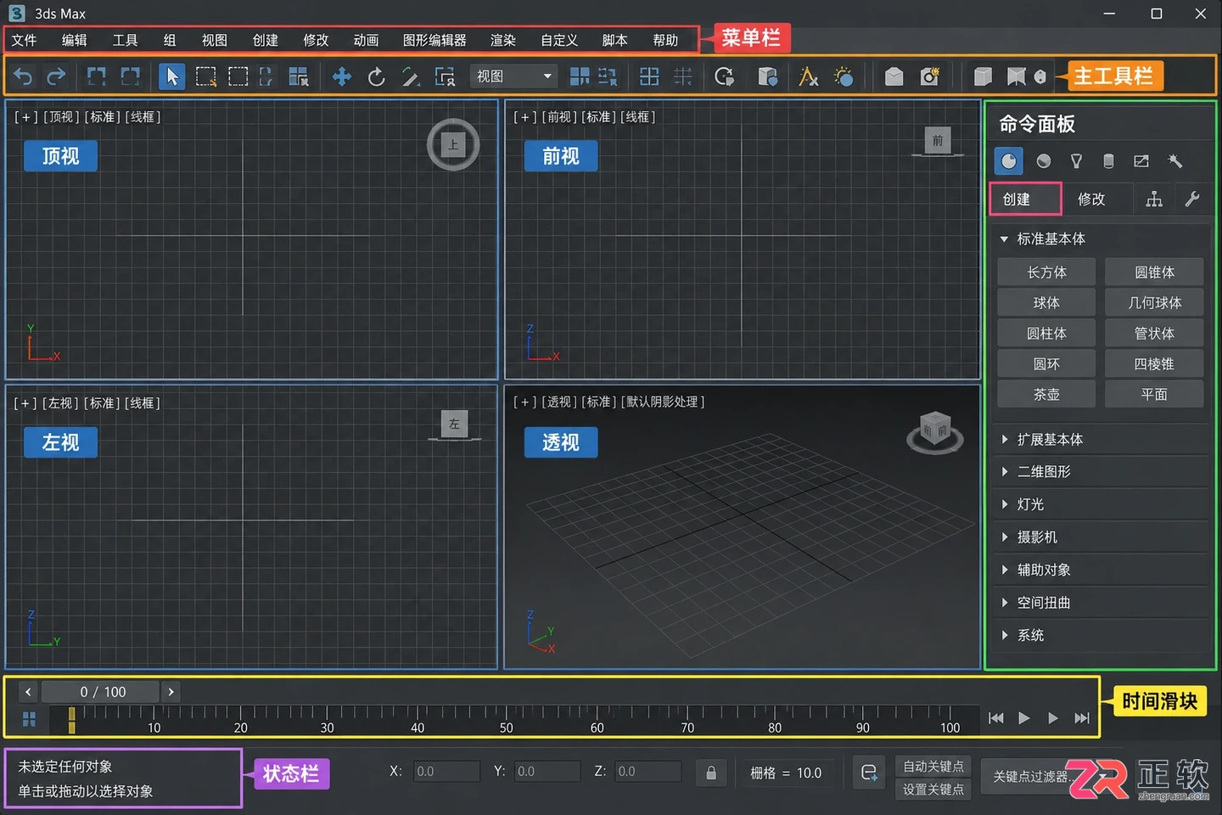Screen dimensions: 1222x815
Task: Click the ViewCube in the perspective viewport
Action: pos(935,432)
